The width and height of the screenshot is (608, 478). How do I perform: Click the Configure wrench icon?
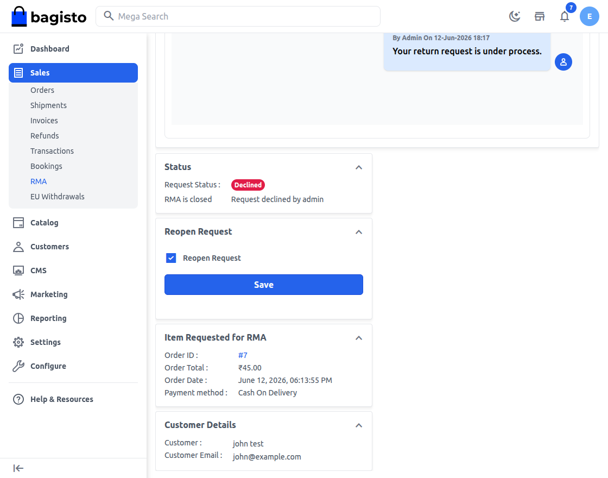coord(18,366)
